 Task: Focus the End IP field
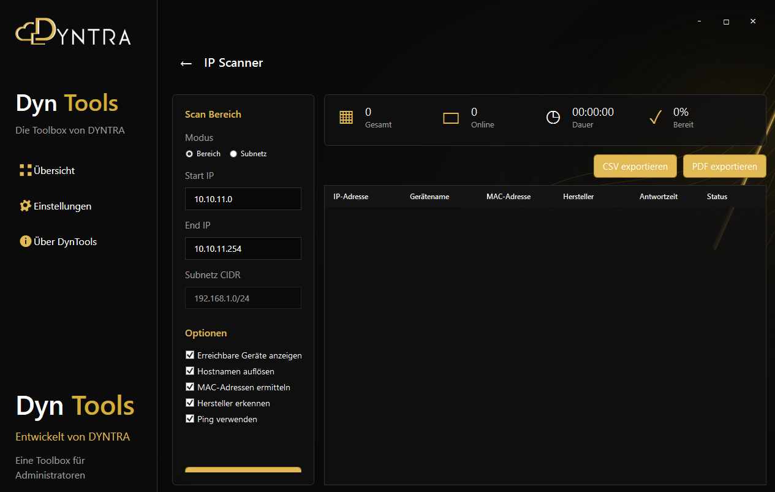[243, 248]
